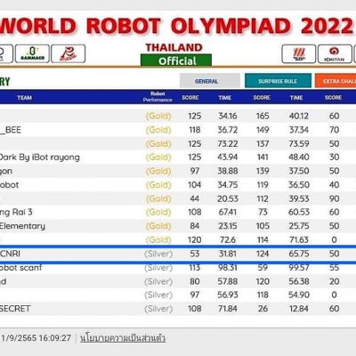Select the _BEE team row
The height and width of the screenshot is (356, 356).
coord(178,130)
